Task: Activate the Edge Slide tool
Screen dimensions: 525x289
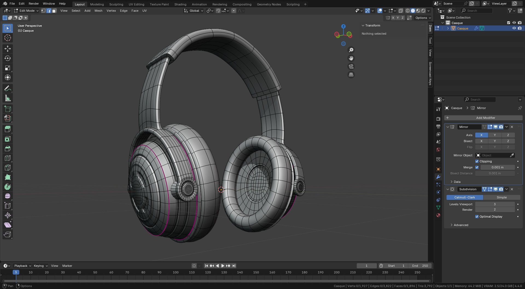Action: pos(8,206)
